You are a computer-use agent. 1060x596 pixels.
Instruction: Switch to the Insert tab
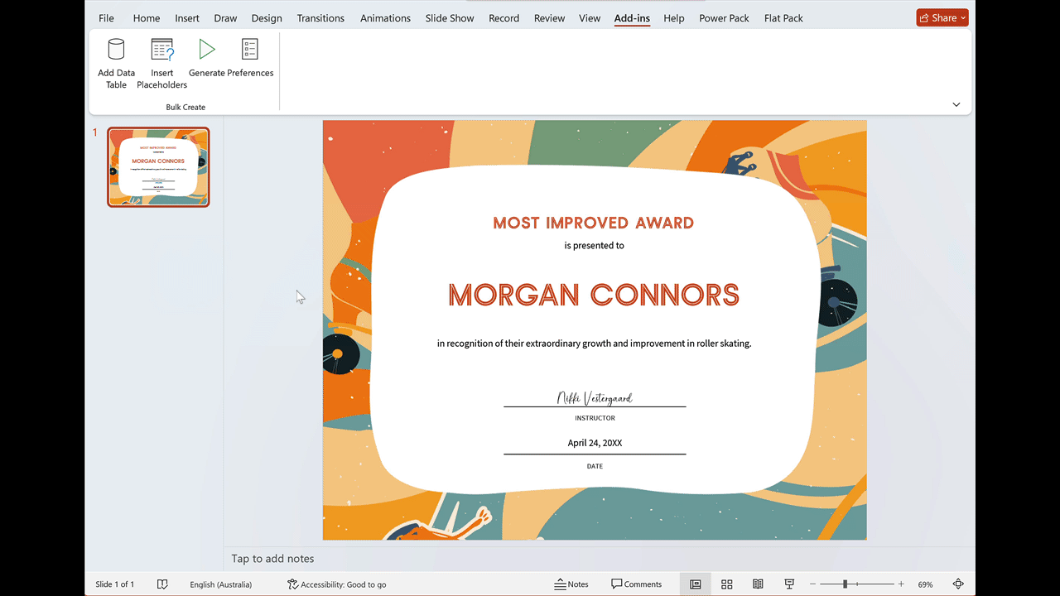pos(187,18)
